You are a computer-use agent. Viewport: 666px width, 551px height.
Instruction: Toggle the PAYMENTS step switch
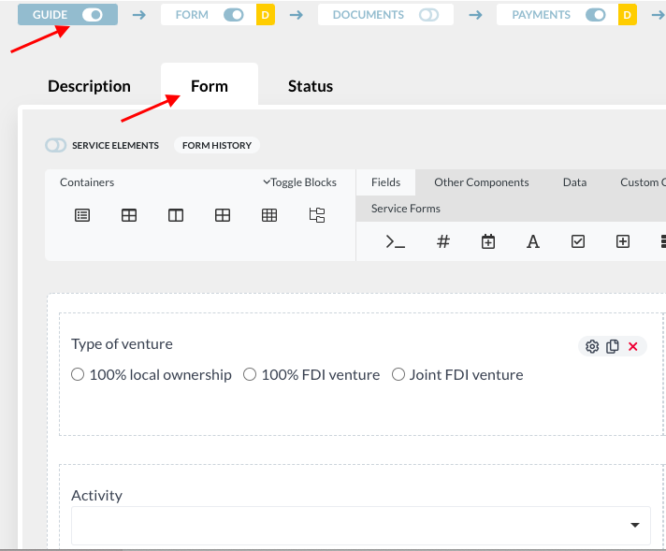[x=596, y=15]
